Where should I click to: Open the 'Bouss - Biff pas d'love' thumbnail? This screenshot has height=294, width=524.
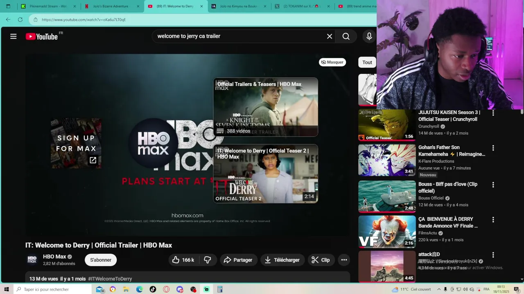[387, 196]
